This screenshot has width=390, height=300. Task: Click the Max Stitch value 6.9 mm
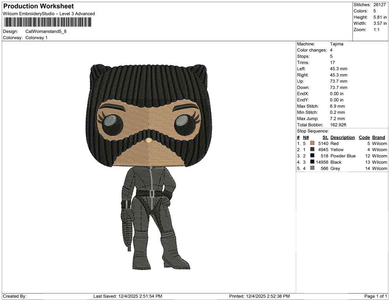pyautogui.click(x=337, y=106)
